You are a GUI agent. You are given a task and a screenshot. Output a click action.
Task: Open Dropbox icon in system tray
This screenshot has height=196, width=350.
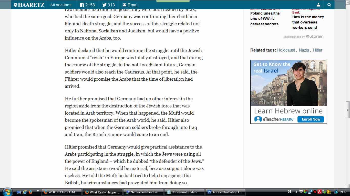point(301,192)
